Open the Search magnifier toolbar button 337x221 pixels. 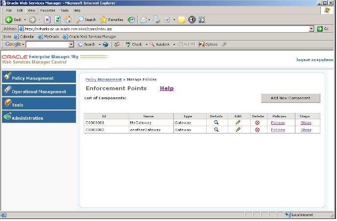(x=86, y=20)
